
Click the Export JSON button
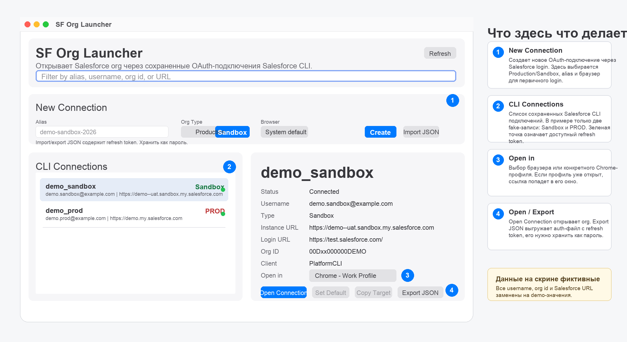coord(420,292)
